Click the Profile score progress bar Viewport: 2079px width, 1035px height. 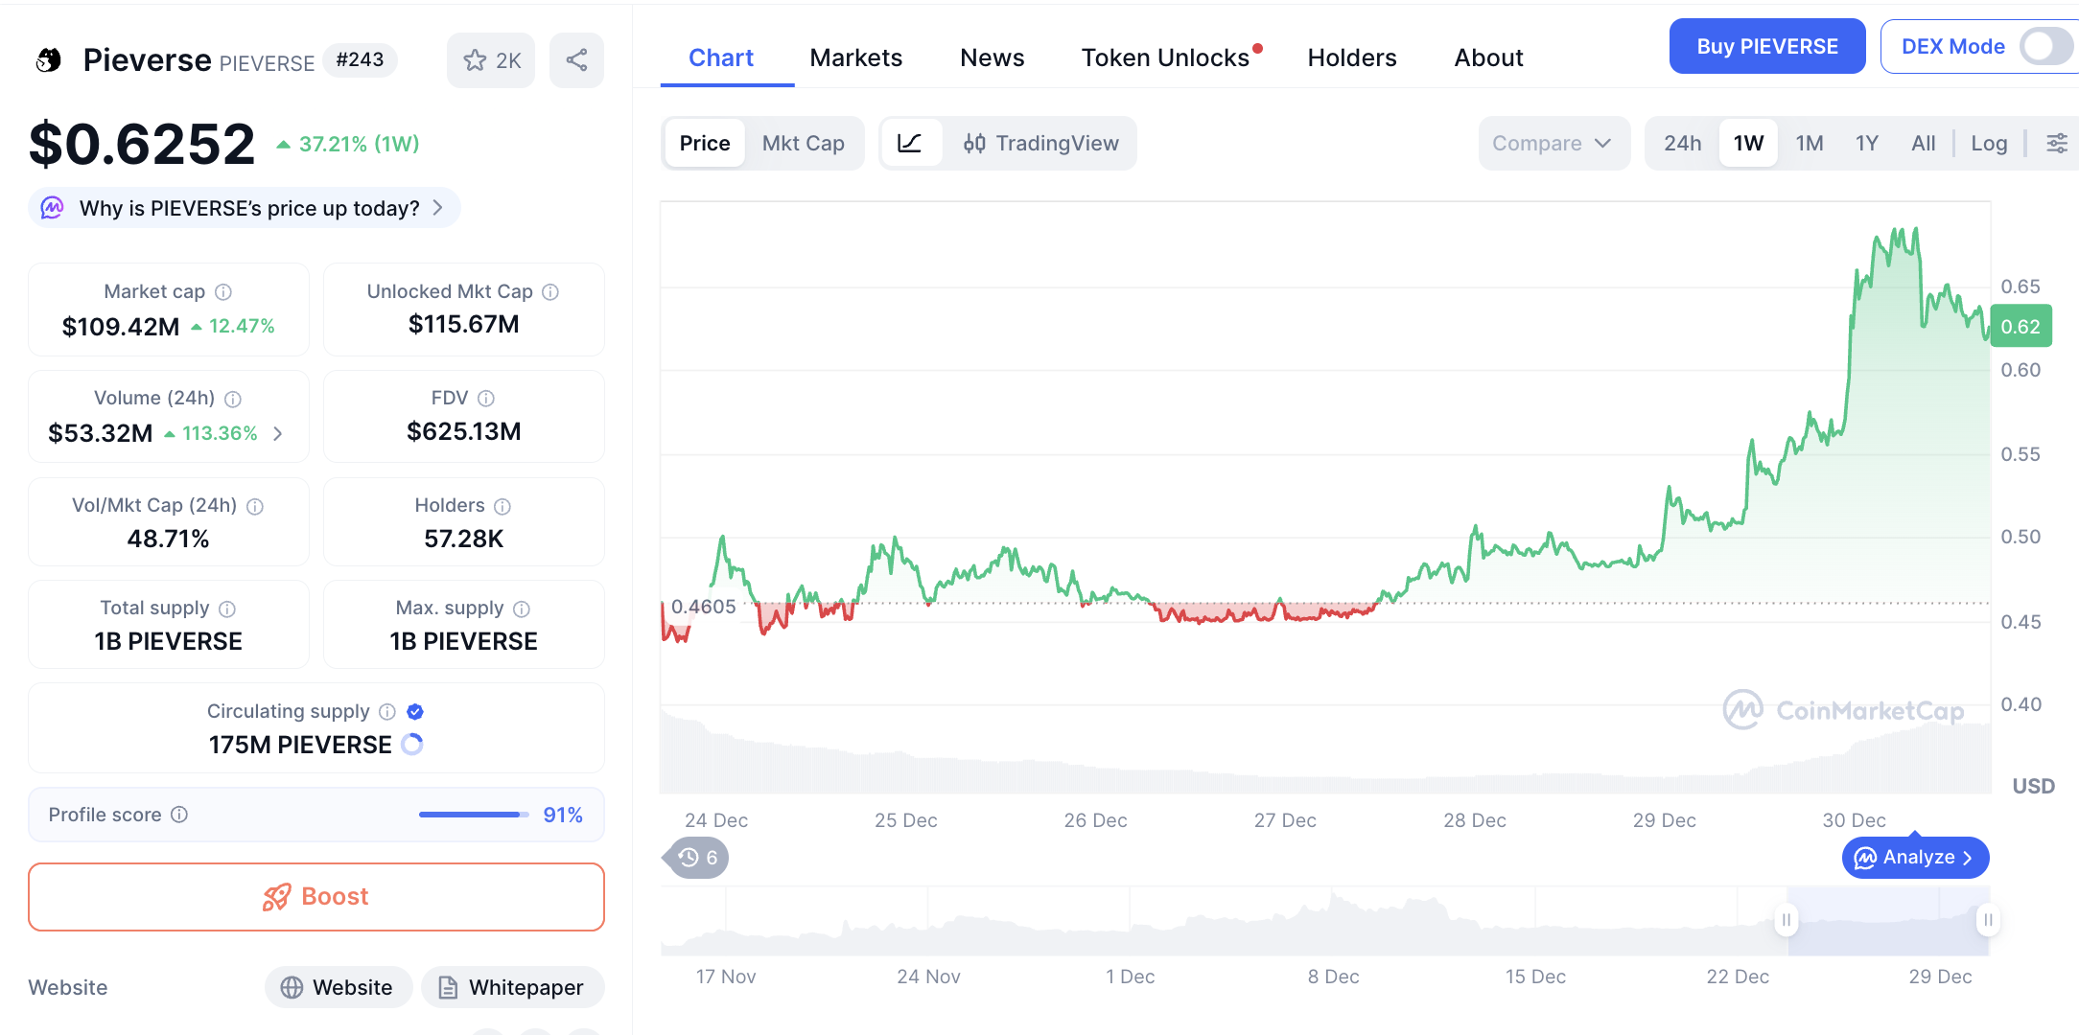click(x=475, y=814)
